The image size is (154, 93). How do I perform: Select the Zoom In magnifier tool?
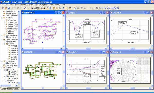pos(32,8)
